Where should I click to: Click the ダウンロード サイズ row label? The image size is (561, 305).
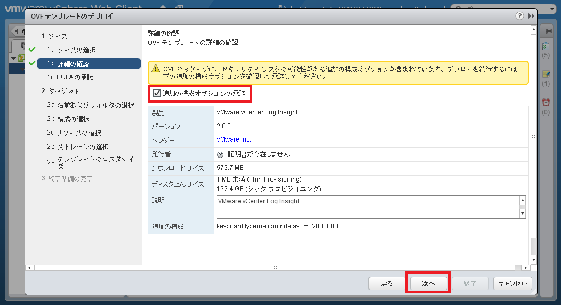(178, 168)
